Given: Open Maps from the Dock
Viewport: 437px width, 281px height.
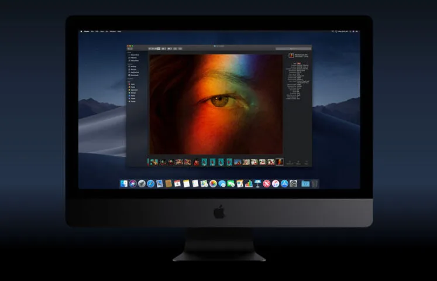Looking at the screenshot, I should point(204,184).
